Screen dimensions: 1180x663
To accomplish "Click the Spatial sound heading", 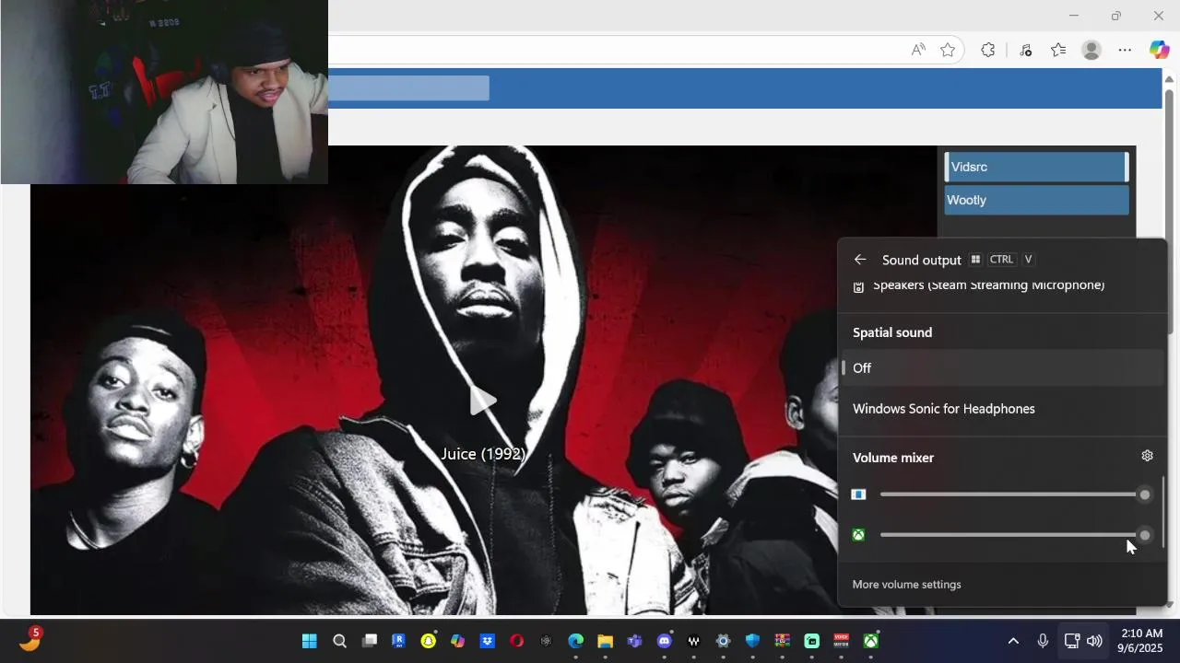I will 892,332.
